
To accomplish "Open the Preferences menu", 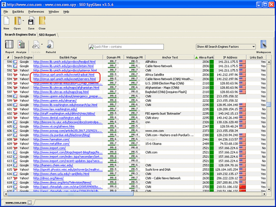I will [x=36, y=12].
